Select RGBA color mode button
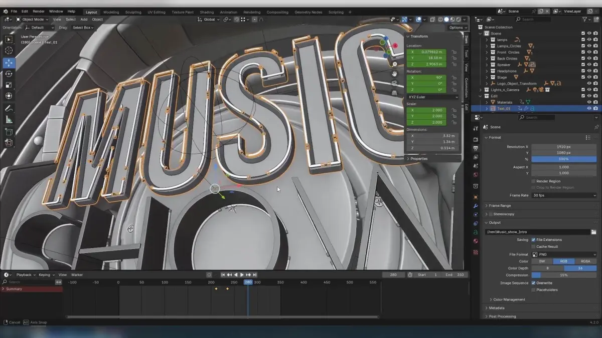This screenshot has height=338, width=602. [585, 261]
